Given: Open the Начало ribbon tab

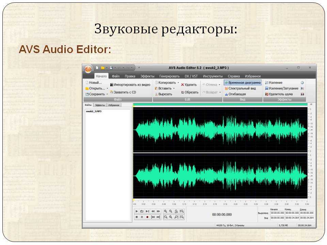Looking at the screenshot, I should [x=101, y=76].
